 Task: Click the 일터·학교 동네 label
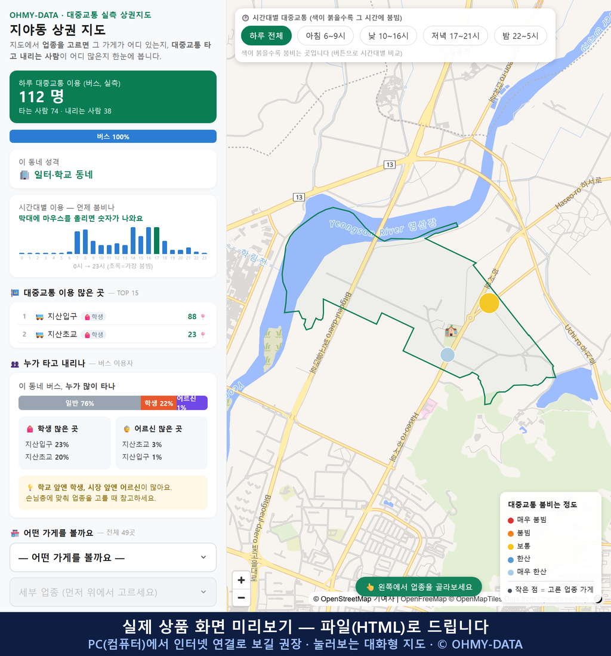click(x=63, y=175)
